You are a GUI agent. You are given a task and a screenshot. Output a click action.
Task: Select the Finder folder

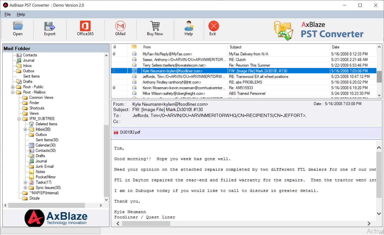(x=34, y=103)
